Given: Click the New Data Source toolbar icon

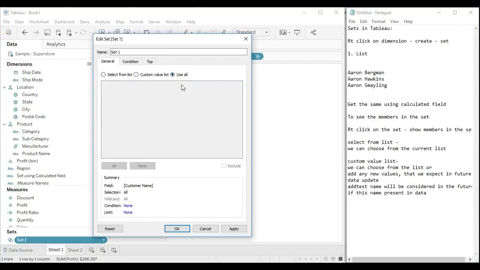Looking at the screenshot, I should tap(58, 32).
